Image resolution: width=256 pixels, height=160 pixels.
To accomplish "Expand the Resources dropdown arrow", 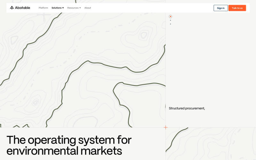I will click(x=80, y=8).
